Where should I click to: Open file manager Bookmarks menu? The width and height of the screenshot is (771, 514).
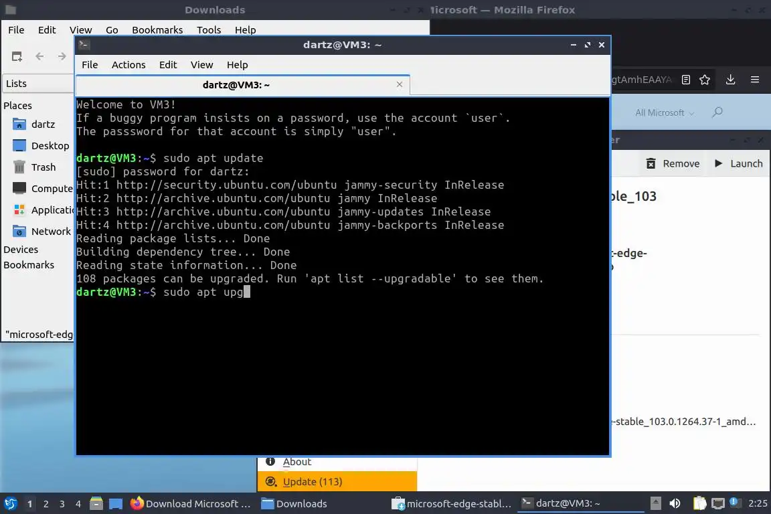(157, 30)
